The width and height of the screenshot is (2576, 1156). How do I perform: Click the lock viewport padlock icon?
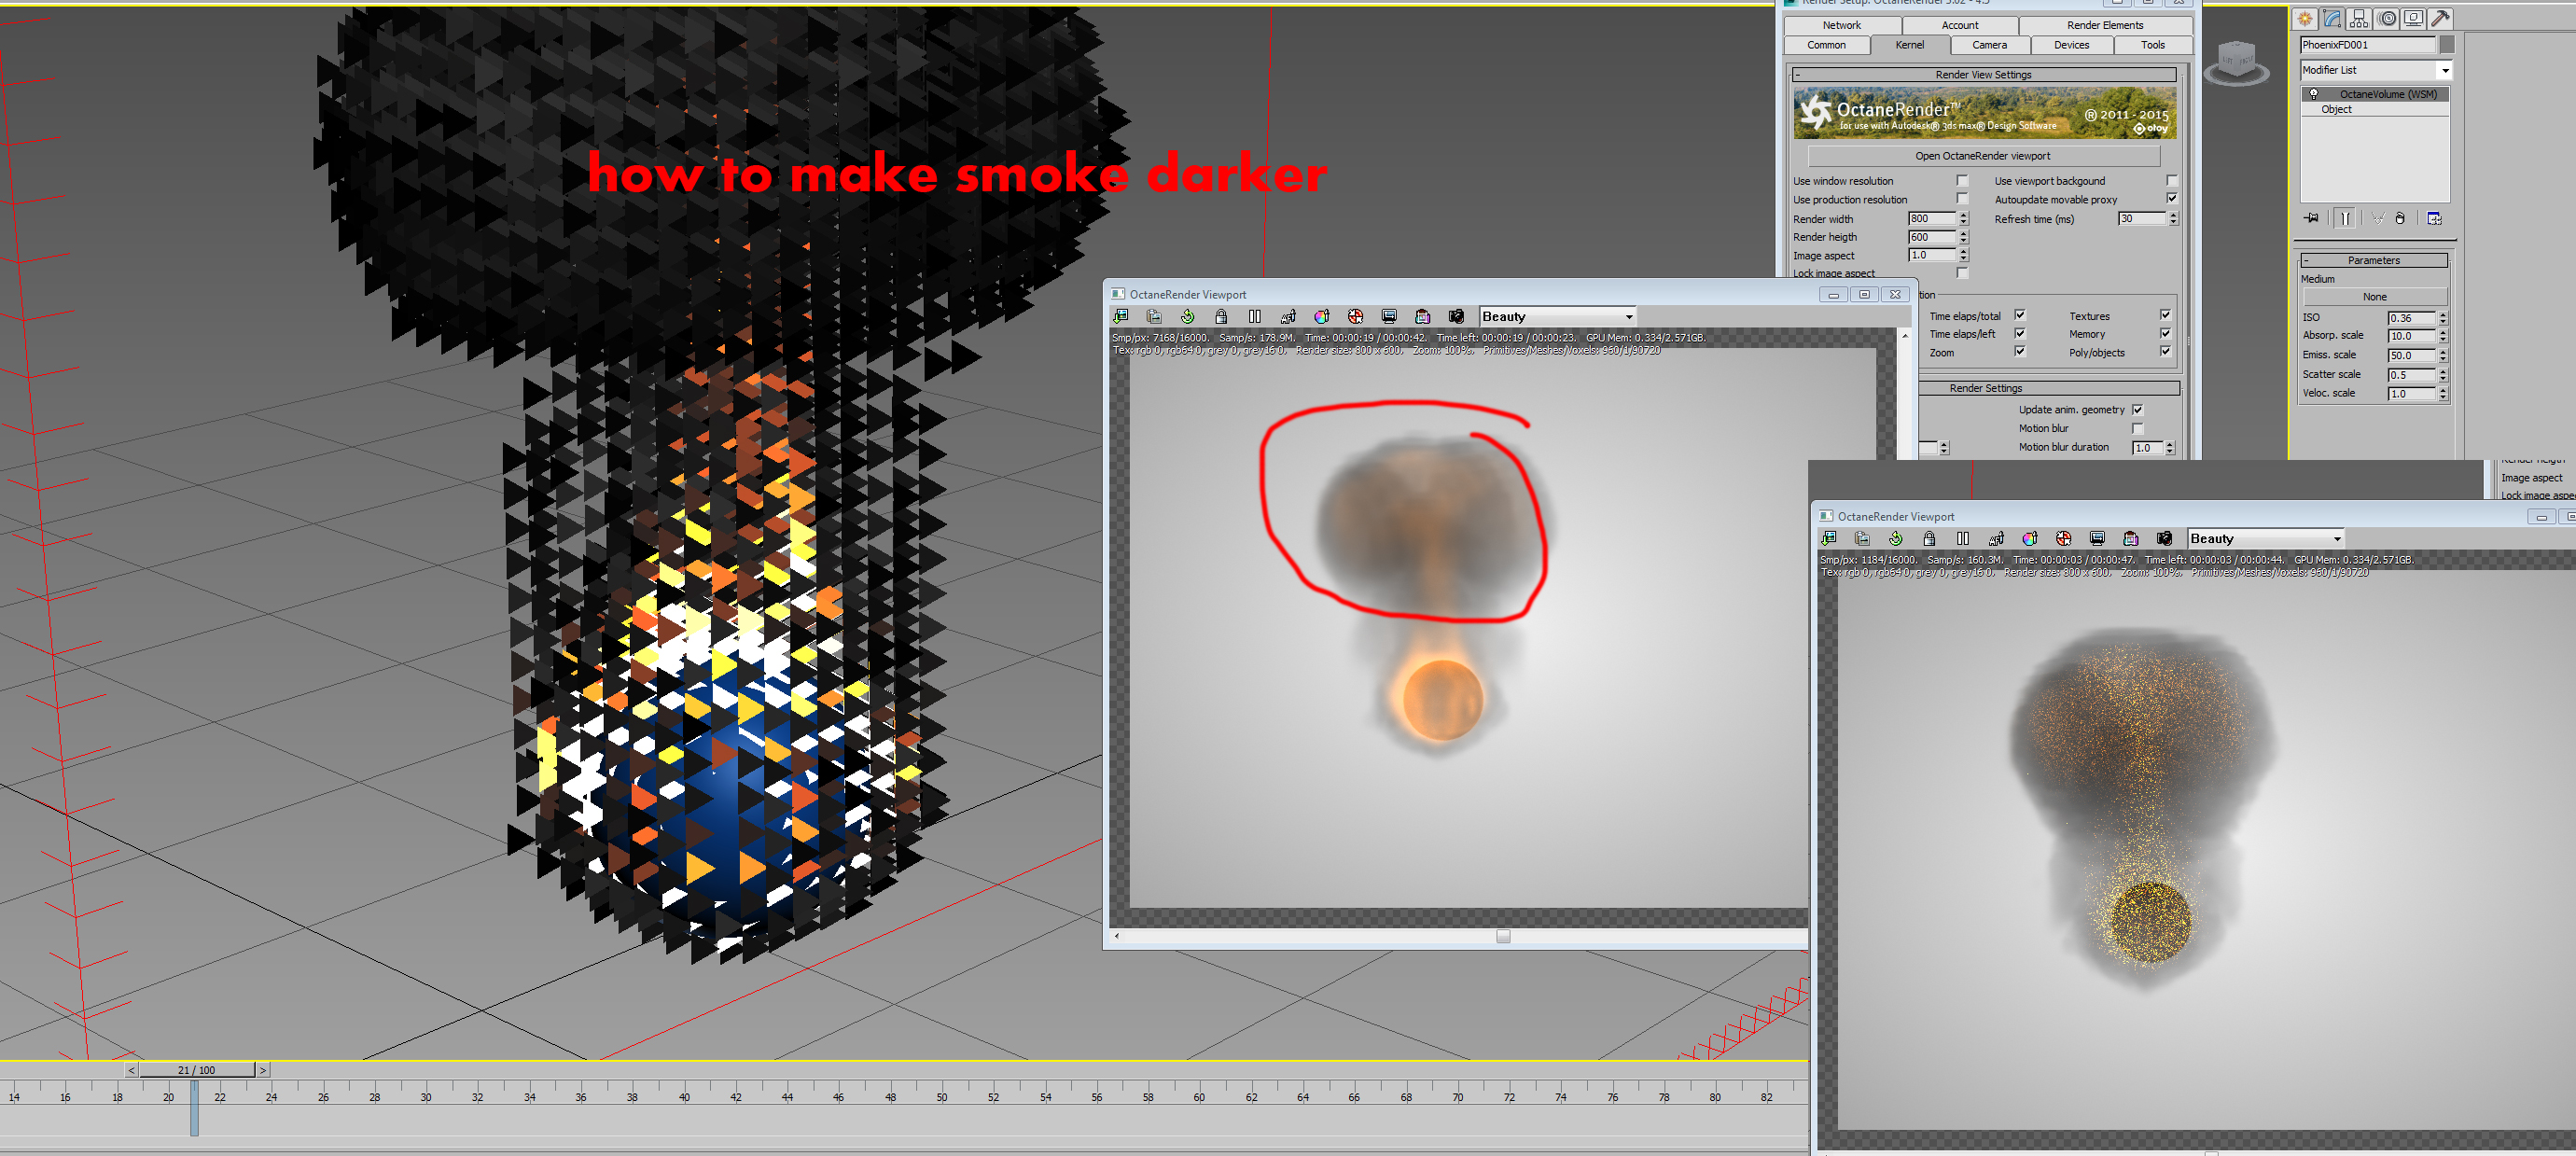coord(1221,317)
